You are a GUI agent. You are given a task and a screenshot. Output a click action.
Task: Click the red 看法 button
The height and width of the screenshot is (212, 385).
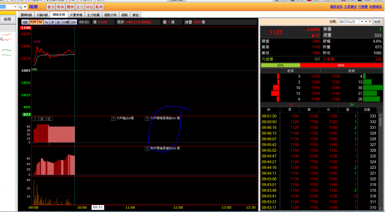click(51, 7)
